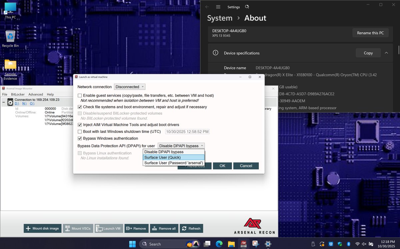Select the Recycle Bin desktop icon
The height and width of the screenshot is (249, 400).
tap(10, 39)
